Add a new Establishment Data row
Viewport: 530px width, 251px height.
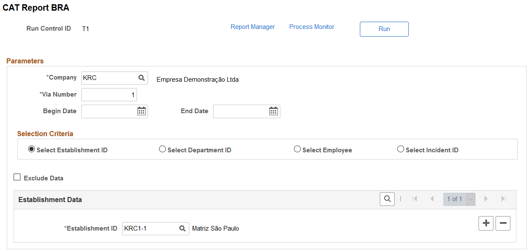pos(486,223)
